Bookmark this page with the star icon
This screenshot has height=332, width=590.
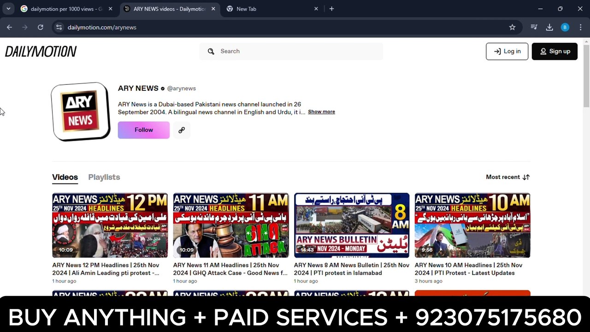[512, 27]
